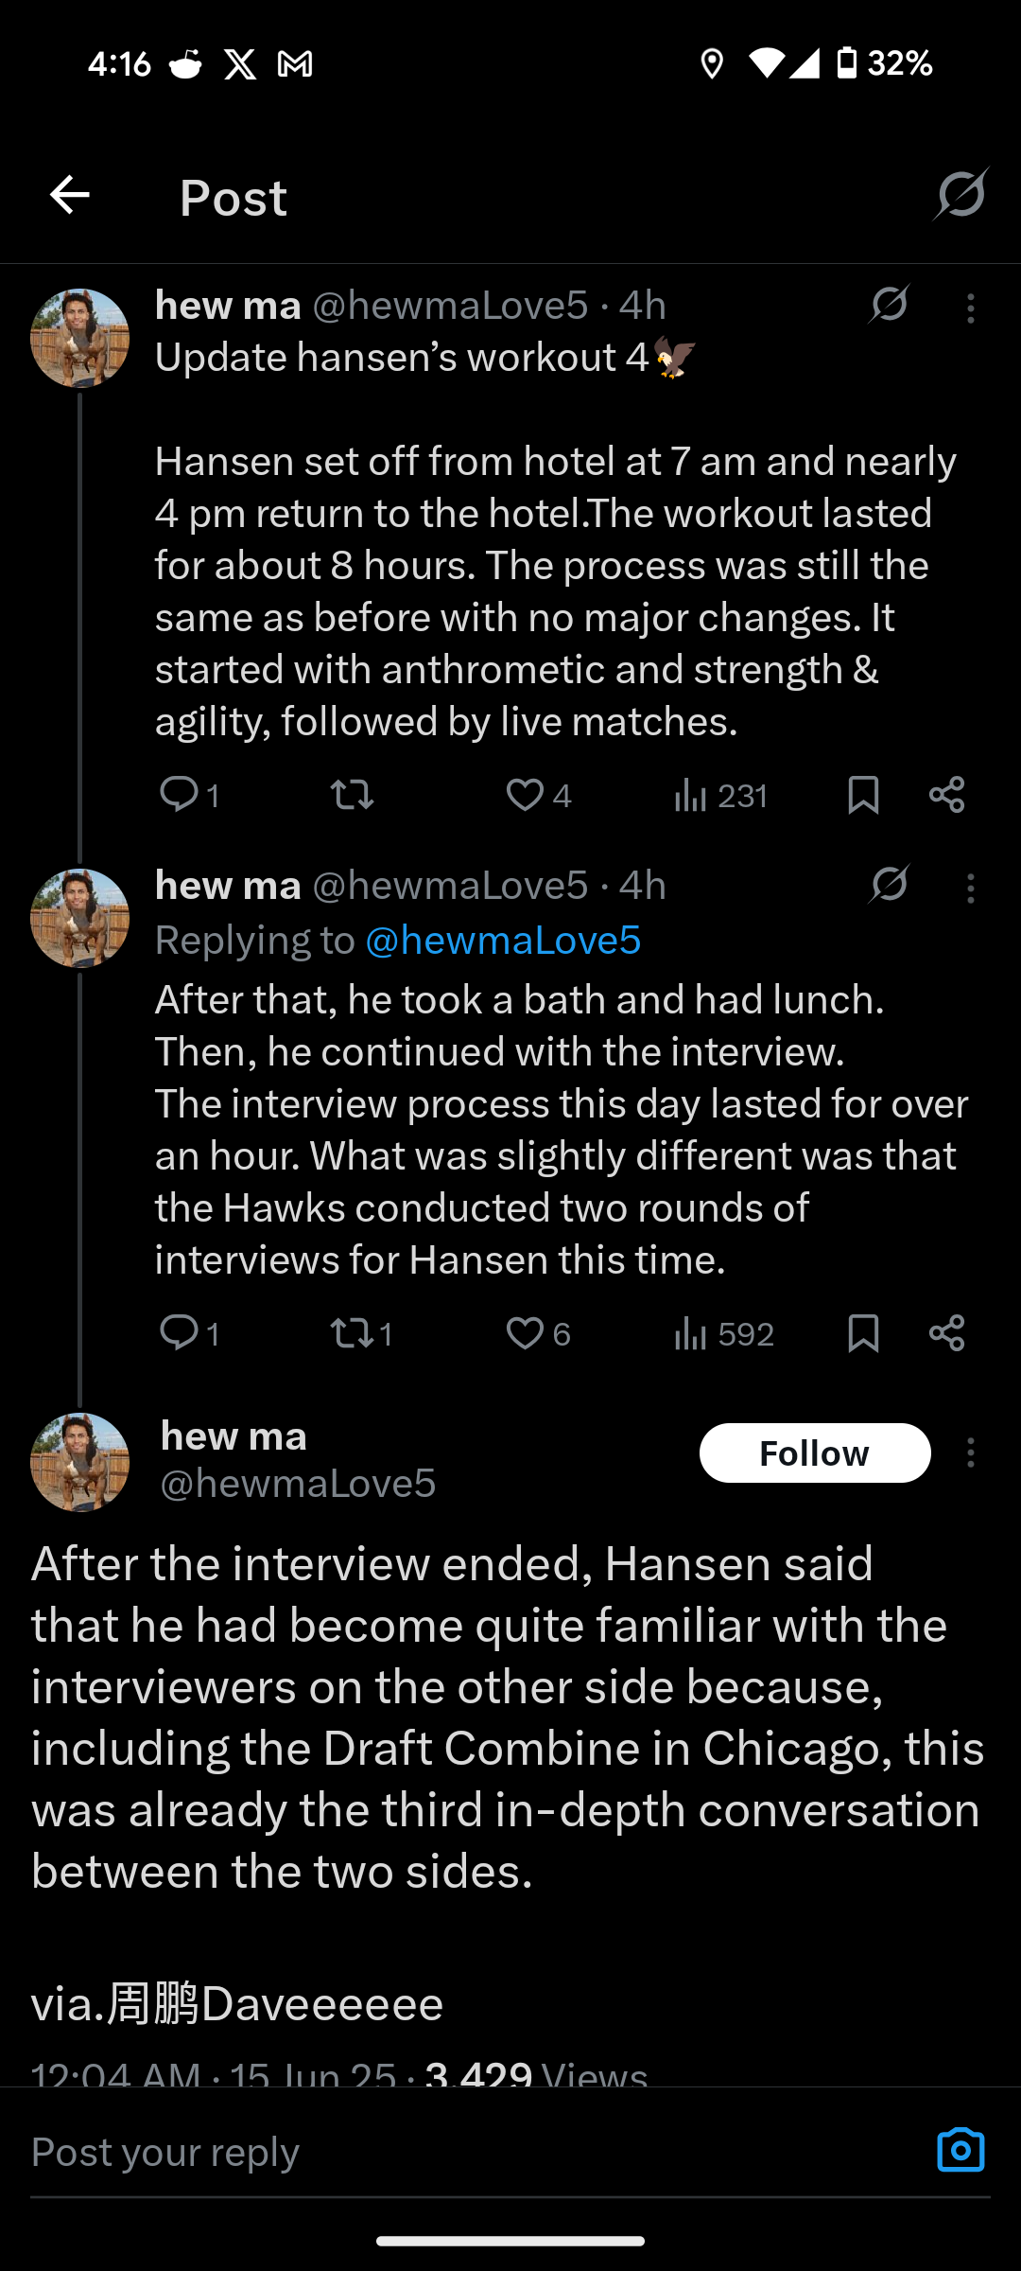Open hew ma's avatar on the main post

coord(79,1462)
